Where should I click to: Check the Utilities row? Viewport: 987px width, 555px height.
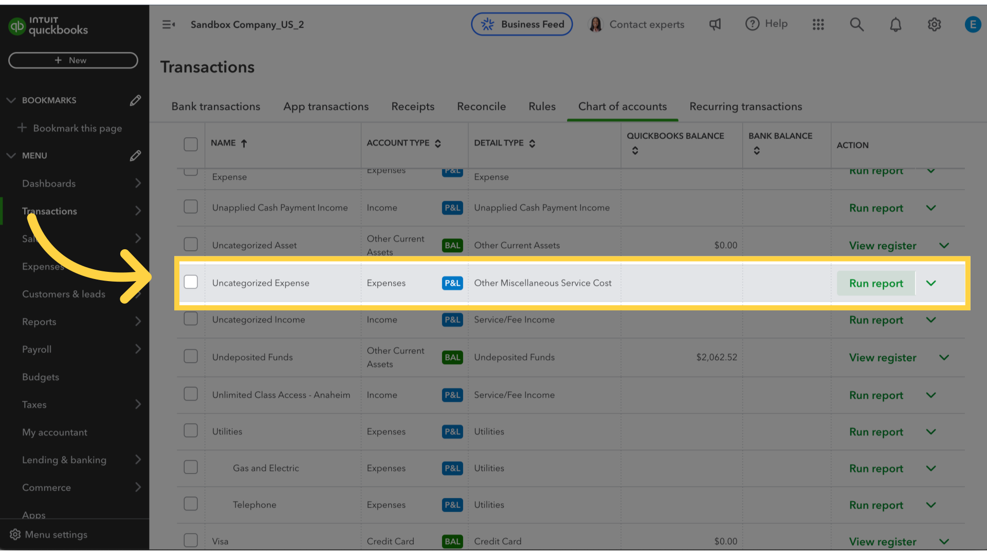click(191, 430)
